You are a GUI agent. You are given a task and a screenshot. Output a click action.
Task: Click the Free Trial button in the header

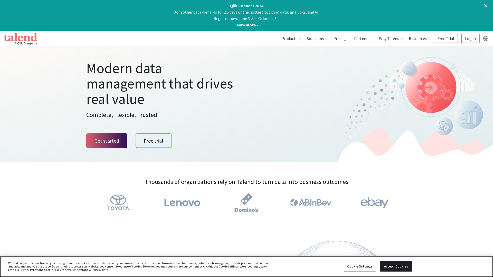click(x=446, y=38)
